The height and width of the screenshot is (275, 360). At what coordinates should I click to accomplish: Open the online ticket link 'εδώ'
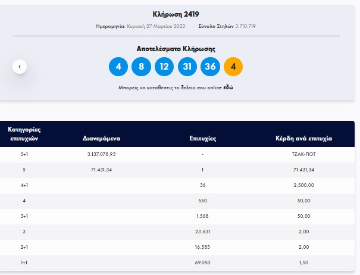pos(227,87)
